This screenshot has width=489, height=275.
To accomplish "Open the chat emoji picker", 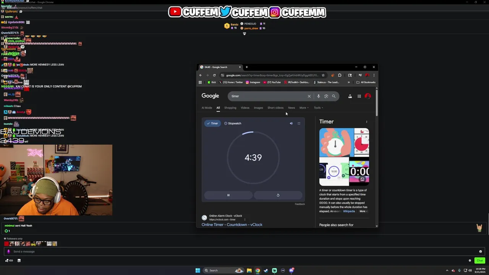I will click(481, 251).
